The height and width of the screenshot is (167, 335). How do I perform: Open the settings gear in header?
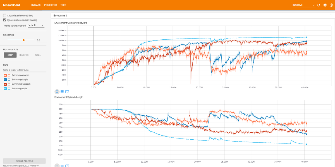point(325,5)
